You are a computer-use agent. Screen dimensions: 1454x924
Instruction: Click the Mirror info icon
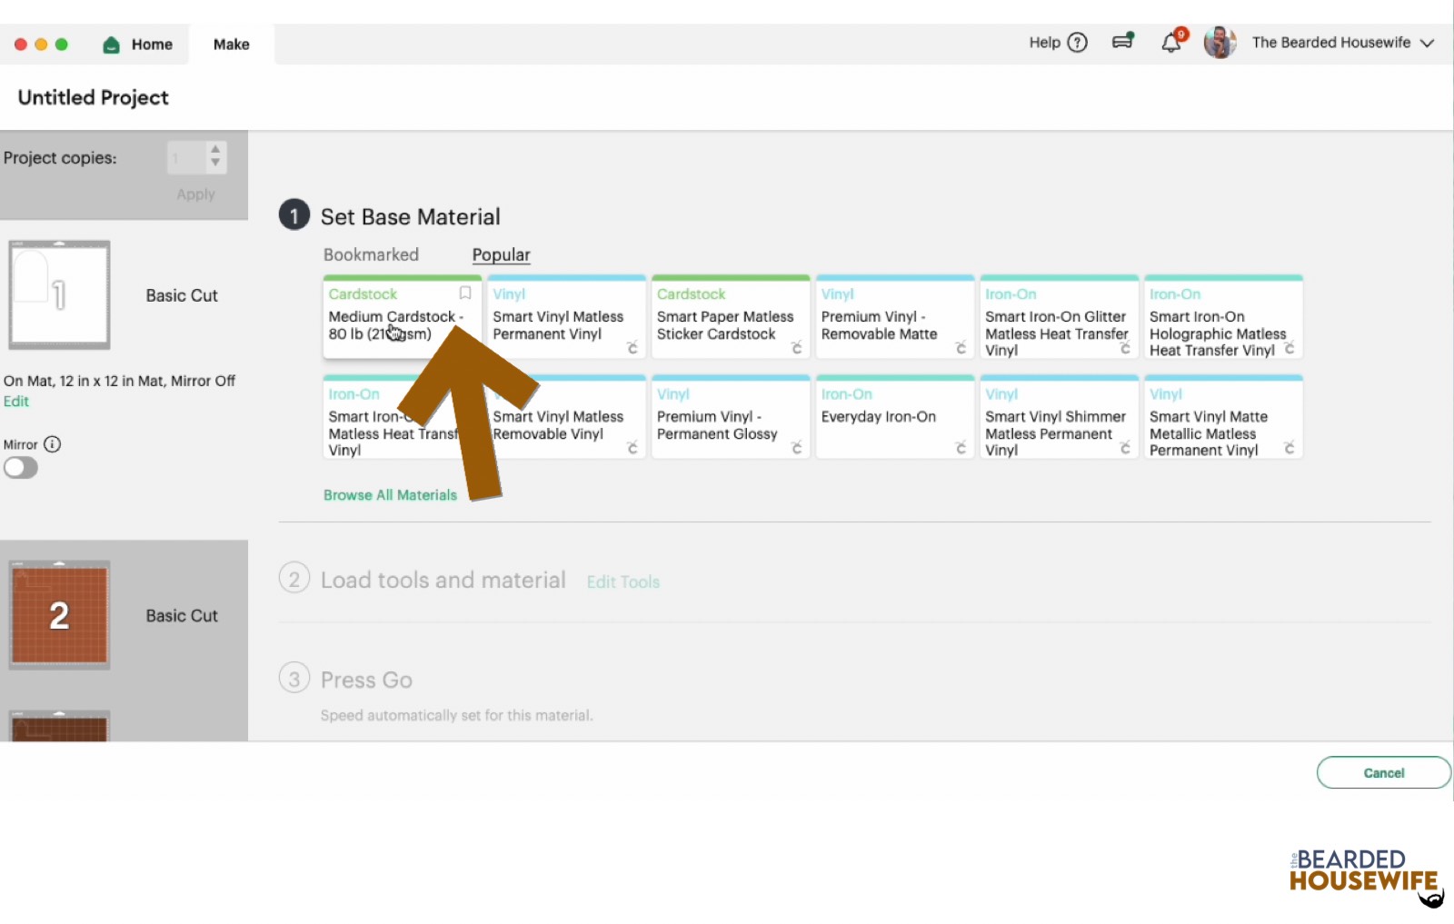tap(53, 444)
